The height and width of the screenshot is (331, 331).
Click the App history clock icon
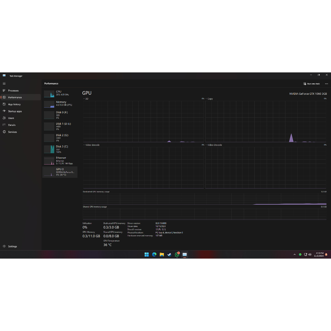click(4, 104)
